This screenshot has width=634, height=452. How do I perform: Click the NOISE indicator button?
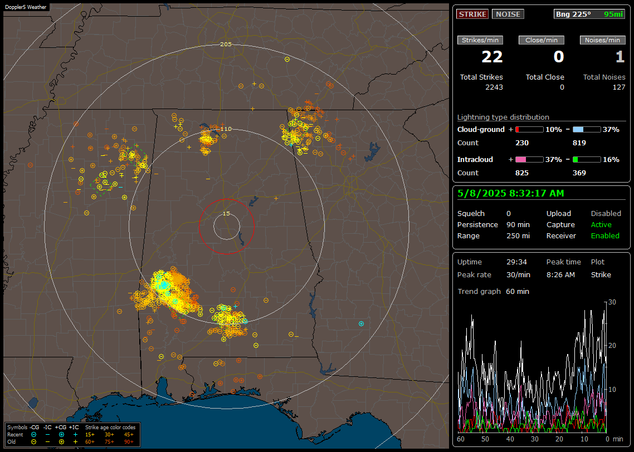pos(508,14)
